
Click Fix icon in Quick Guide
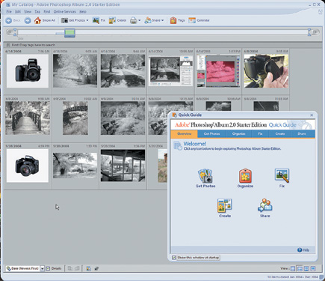click(282, 175)
